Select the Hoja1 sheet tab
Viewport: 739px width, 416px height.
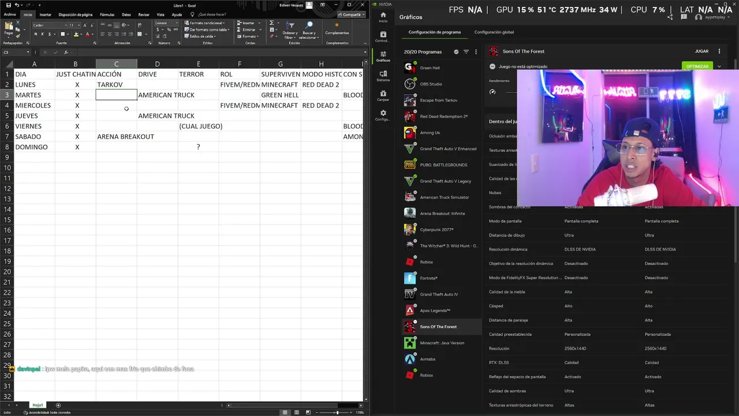pyautogui.click(x=38, y=405)
